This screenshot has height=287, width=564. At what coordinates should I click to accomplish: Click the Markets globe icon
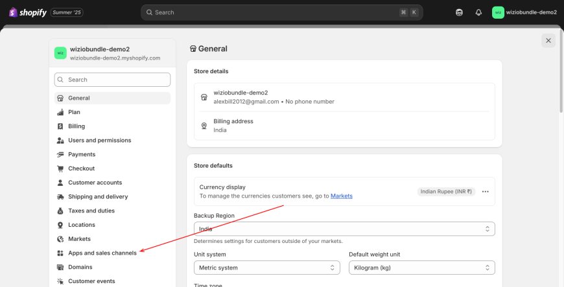(60, 239)
